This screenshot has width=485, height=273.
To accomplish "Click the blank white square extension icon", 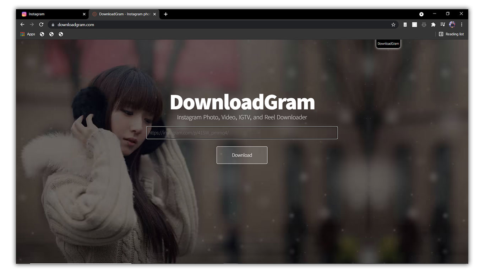I will point(414,25).
